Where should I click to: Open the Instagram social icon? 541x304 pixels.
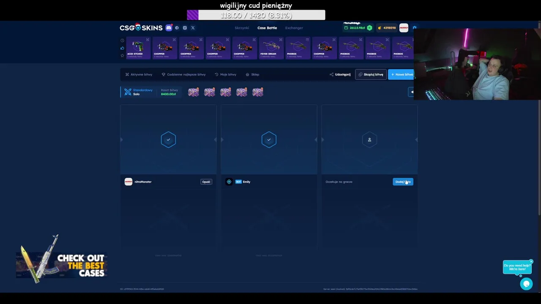(185, 28)
